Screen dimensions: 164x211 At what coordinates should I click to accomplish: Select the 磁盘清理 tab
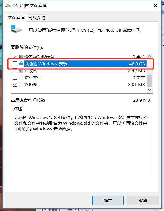(x=16, y=18)
